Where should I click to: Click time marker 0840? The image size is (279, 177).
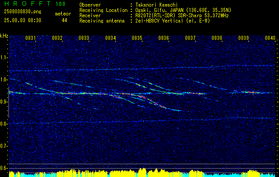[270, 38]
